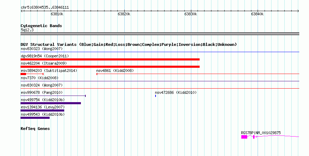The image size is (309, 156).
Task: Click the RefSeq Genes track title
Action: pyautogui.click(x=35, y=129)
